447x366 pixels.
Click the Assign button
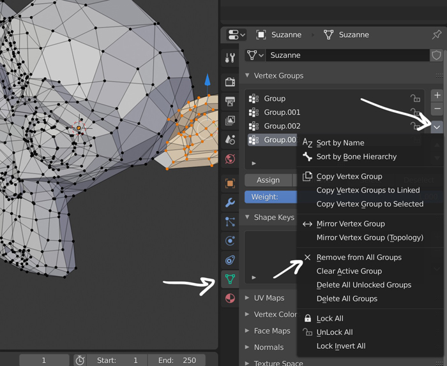click(268, 180)
